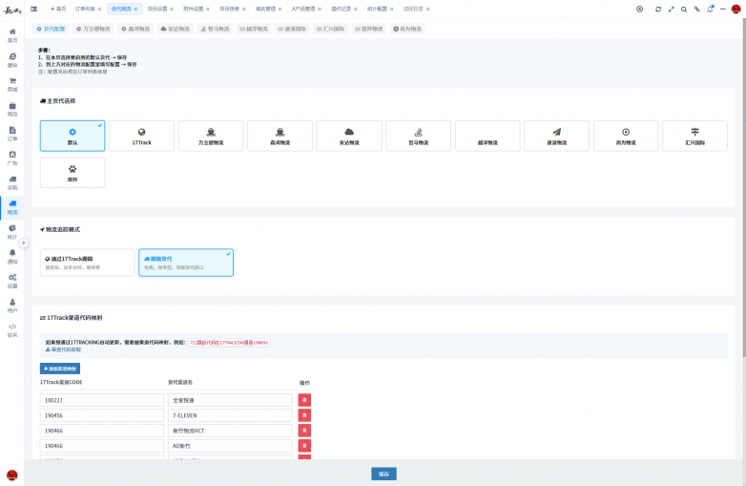The width and height of the screenshot is (746, 486).
Task: Select 万立德物流 forwarder card
Action: (x=211, y=137)
